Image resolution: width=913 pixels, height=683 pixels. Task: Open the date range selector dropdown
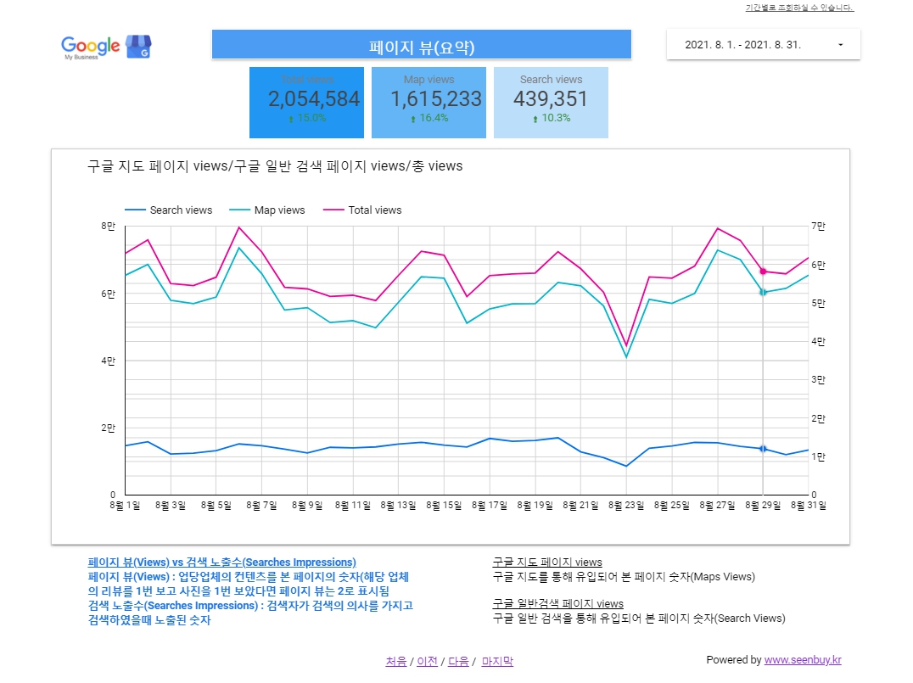[762, 43]
